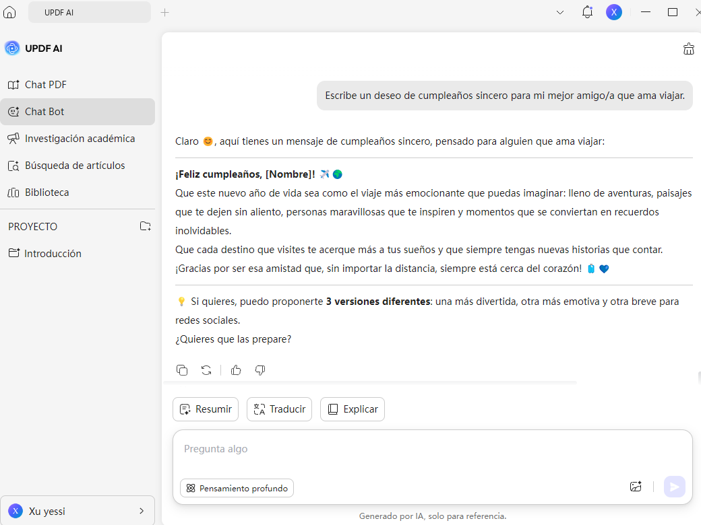701x525 pixels.
Task: Dislike the response with thumbs down
Action: tap(260, 370)
